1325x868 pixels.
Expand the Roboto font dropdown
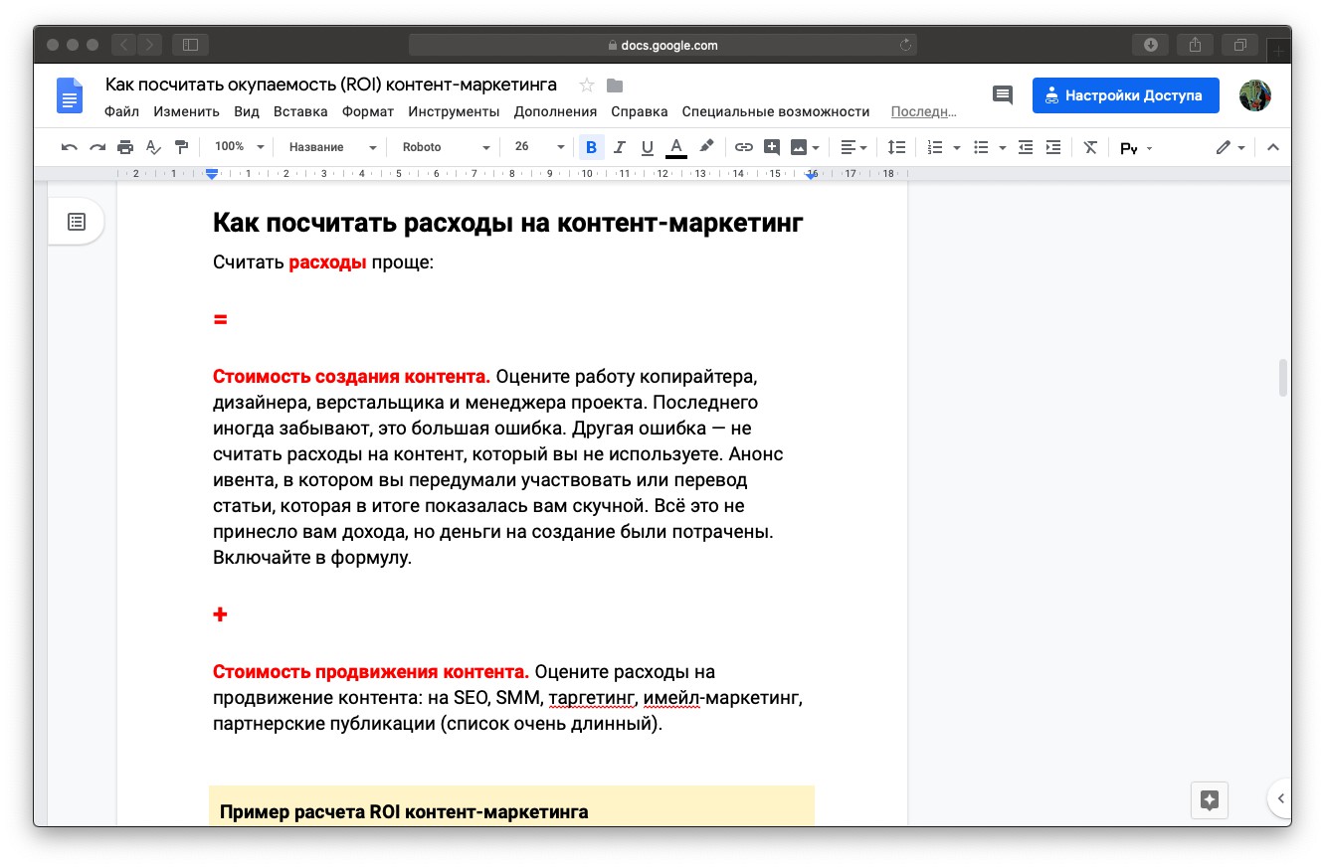coord(445,147)
